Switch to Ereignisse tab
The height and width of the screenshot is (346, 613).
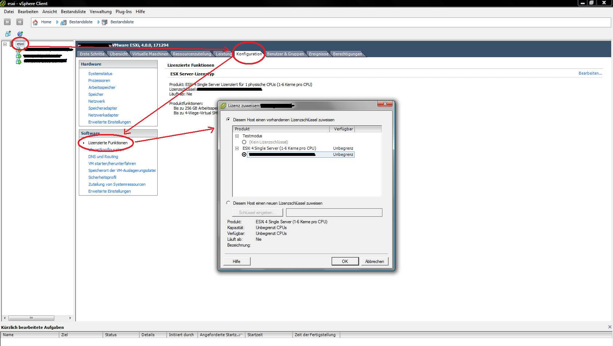tap(319, 54)
